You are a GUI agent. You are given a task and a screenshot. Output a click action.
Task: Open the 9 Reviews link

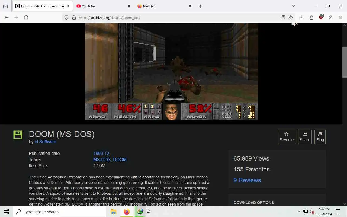[x=247, y=180]
